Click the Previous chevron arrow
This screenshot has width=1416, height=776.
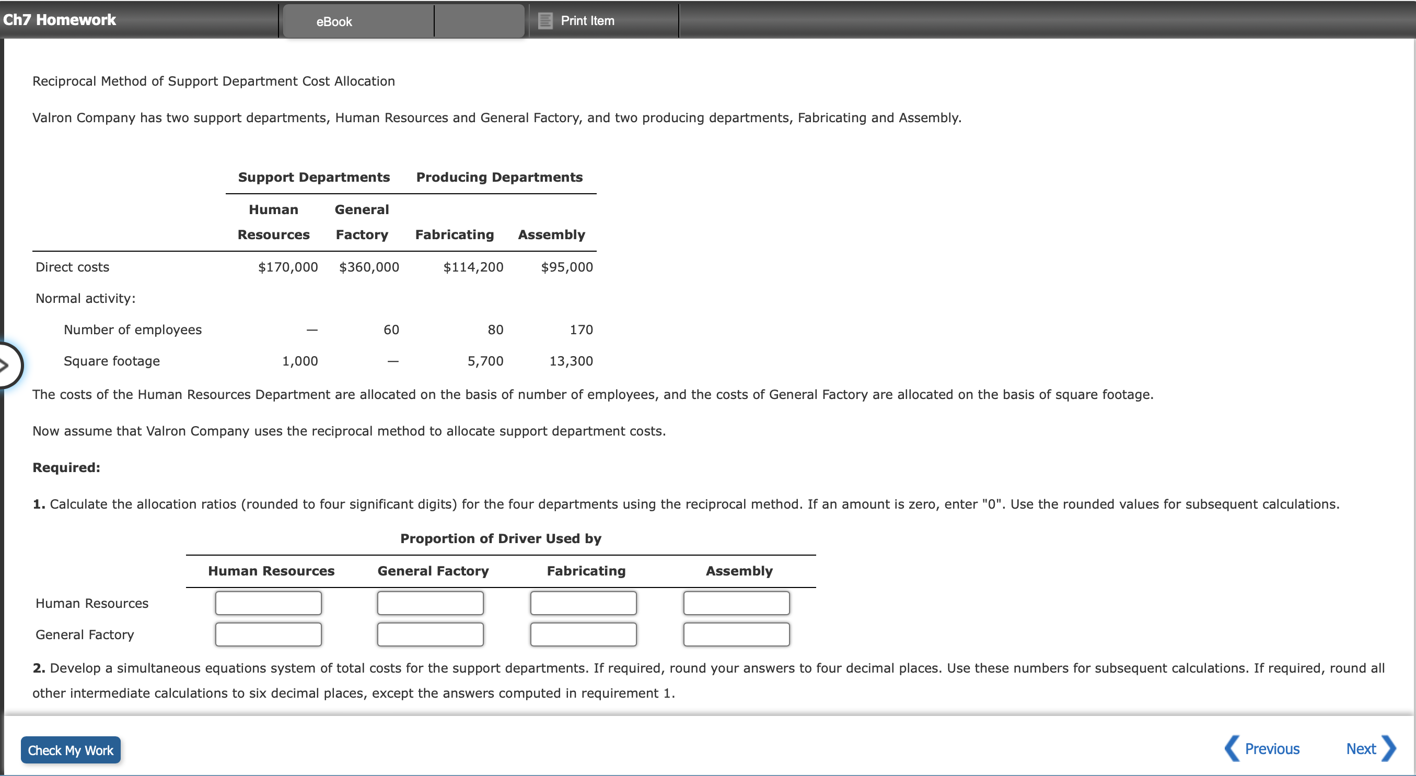tap(1232, 748)
